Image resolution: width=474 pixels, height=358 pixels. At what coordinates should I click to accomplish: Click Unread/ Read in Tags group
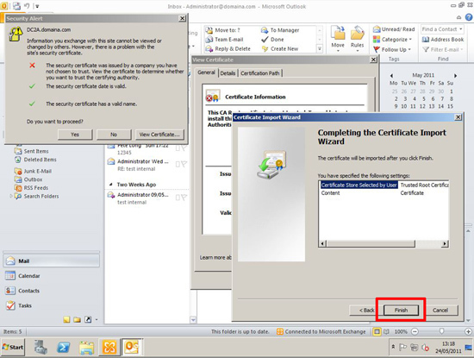tap(394, 29)
